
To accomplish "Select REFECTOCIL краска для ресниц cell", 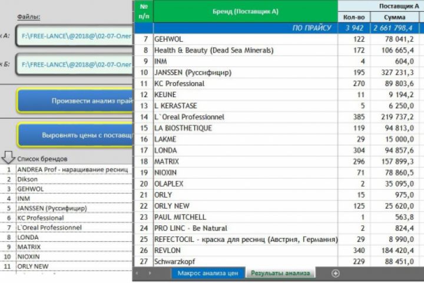I will [x=246, y=239].
